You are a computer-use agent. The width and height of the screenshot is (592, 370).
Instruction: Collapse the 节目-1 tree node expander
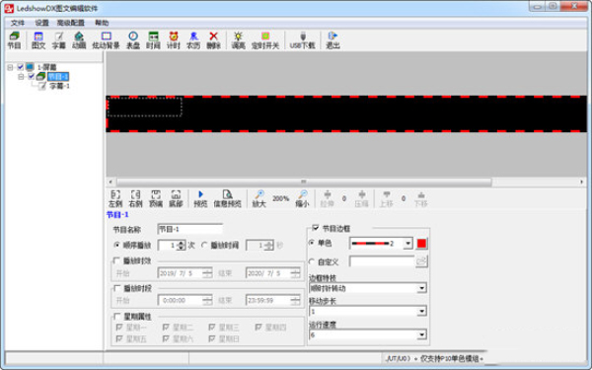click(x=21, y=77)
